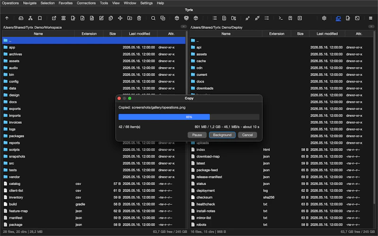Viewport: 378px width, 236px height.
Task: Click the pencil-in-square rename icon
Action: 101,18
